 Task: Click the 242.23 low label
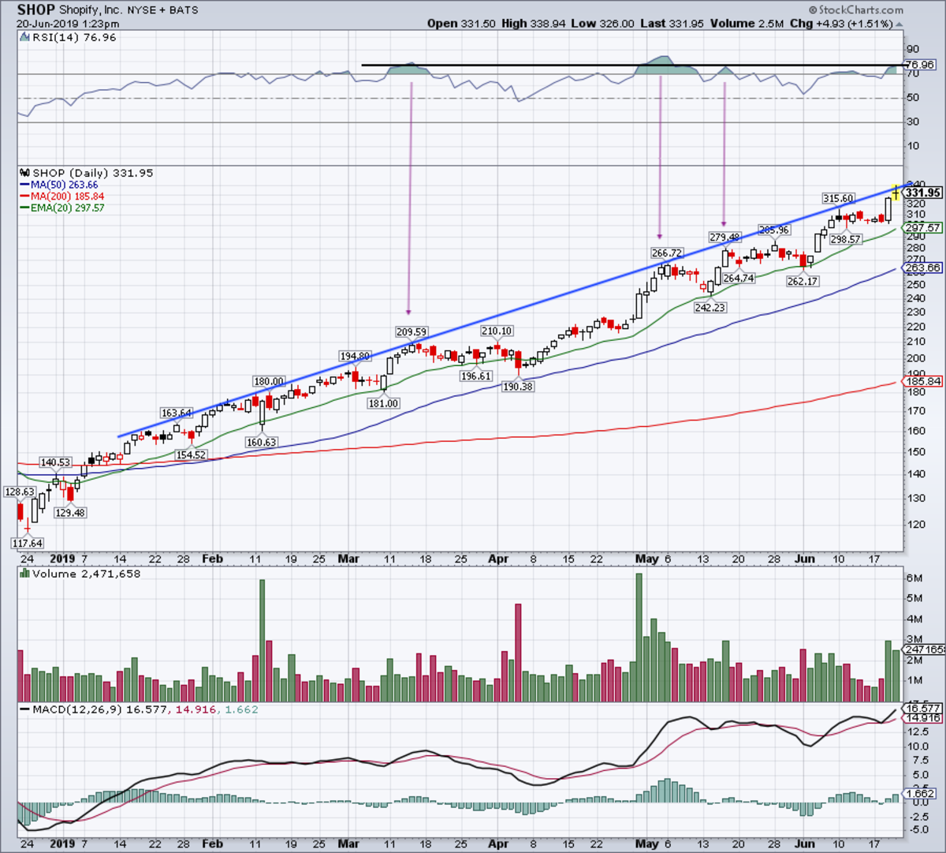(710, 308)
